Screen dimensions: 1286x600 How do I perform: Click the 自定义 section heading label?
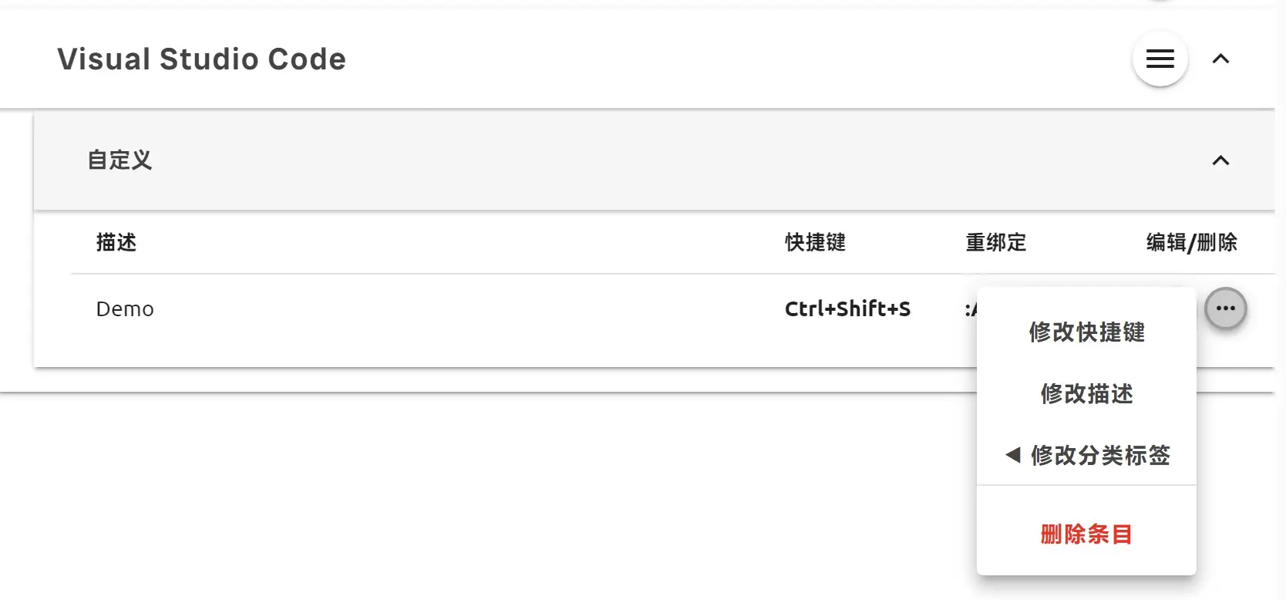[x=120, y=160]
